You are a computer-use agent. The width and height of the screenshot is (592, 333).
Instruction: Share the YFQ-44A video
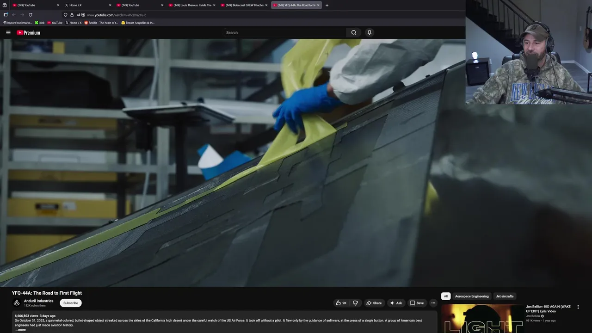(374, 303)
